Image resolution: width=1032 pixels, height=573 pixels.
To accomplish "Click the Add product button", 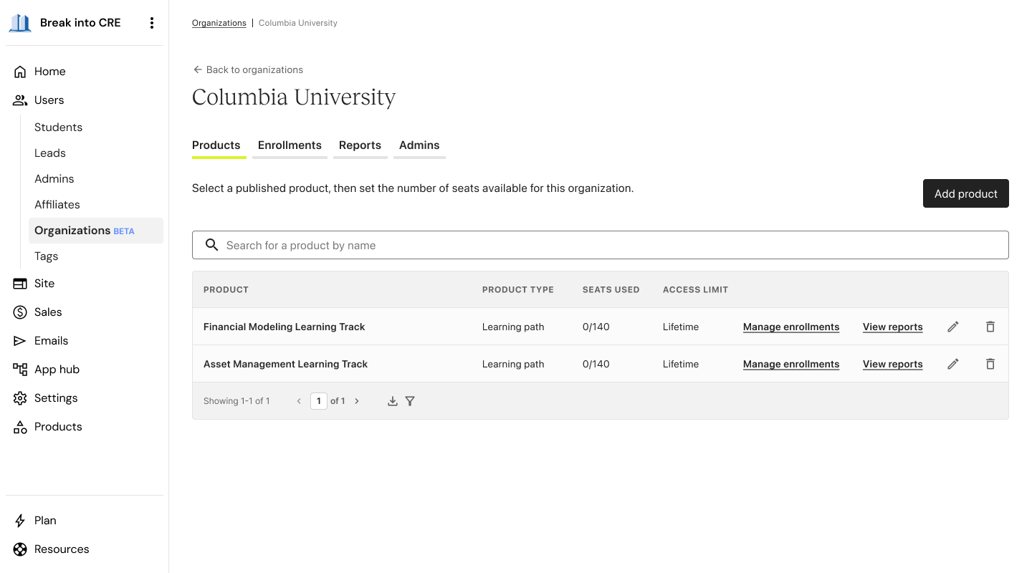I will coord(966,193).
